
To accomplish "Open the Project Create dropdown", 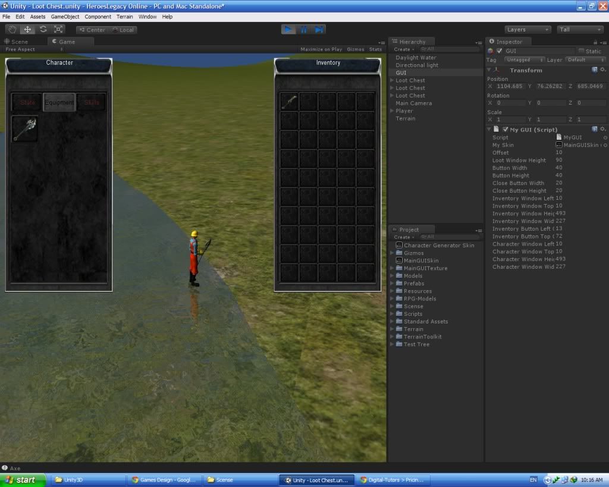I will point(404,237).
